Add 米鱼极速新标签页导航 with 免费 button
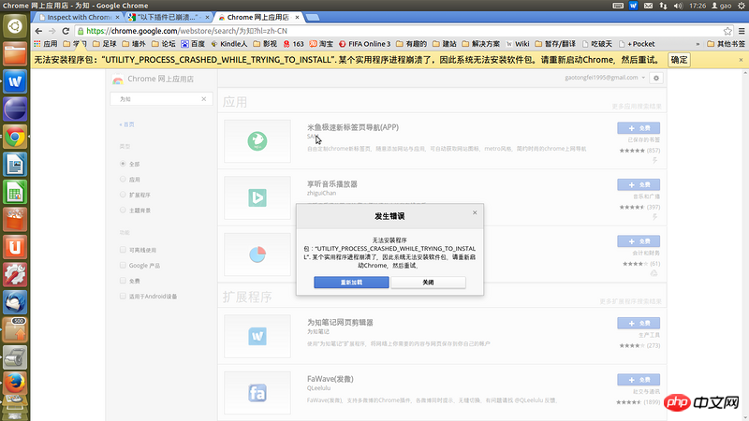Image resolution: width=749 pixels, height=421 pixels. click(639, 128)
